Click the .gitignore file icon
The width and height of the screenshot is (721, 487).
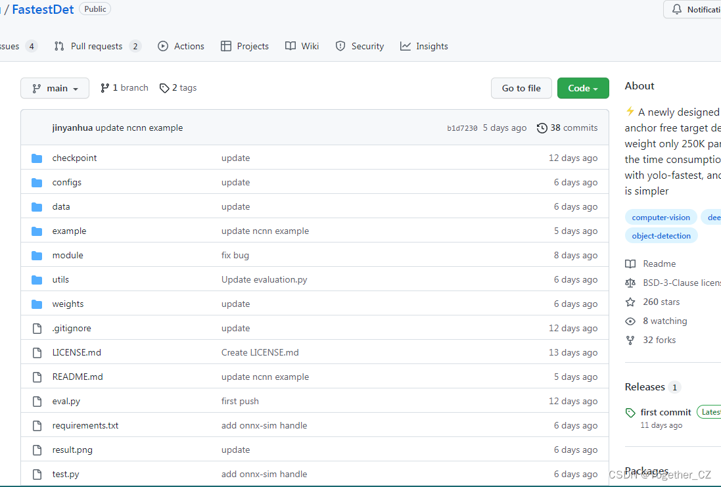coord(37,329)
